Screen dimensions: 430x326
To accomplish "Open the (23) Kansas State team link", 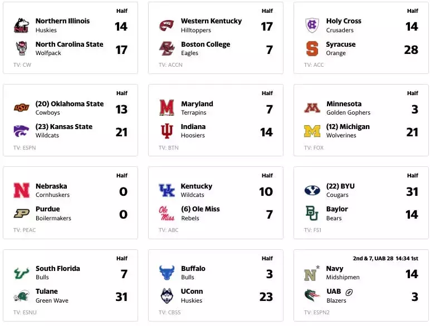I will (64, 127).
